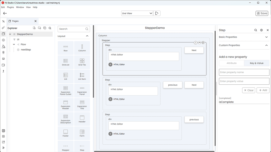Image resolution: width=271 pixels, height=152 pixels.
Task: Select the Header component
Action: [82, 119]
